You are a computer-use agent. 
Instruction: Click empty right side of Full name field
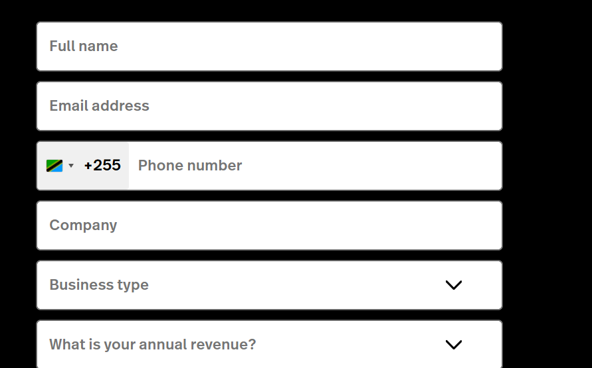tap(377, 46)
